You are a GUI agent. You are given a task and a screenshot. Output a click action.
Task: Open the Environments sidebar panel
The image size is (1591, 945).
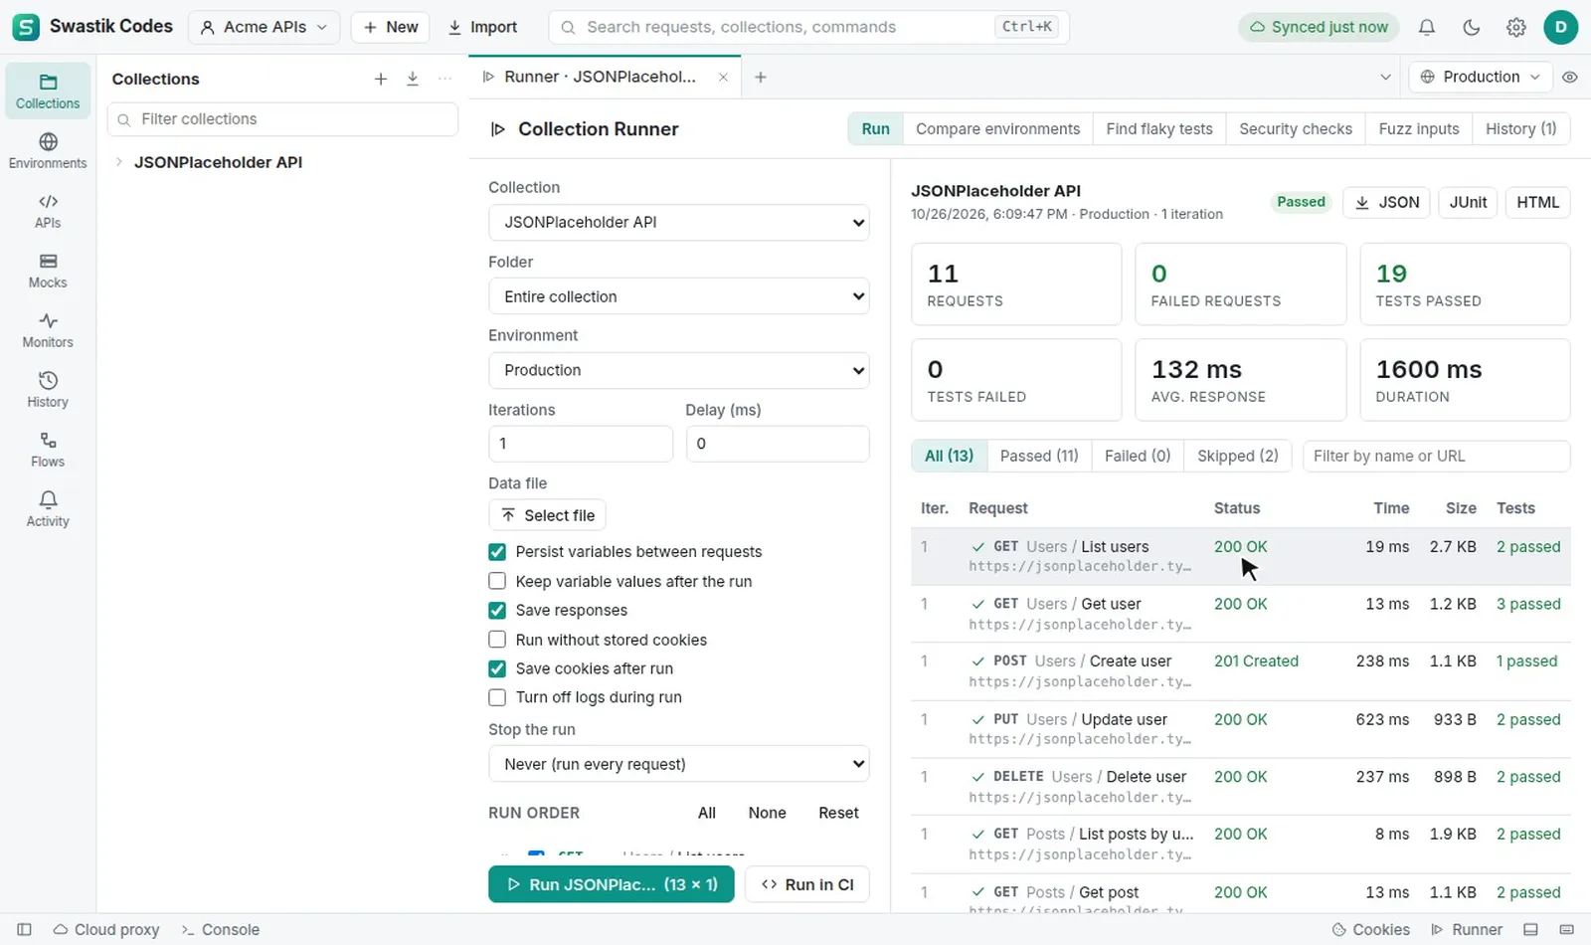[x=48, y=150]
